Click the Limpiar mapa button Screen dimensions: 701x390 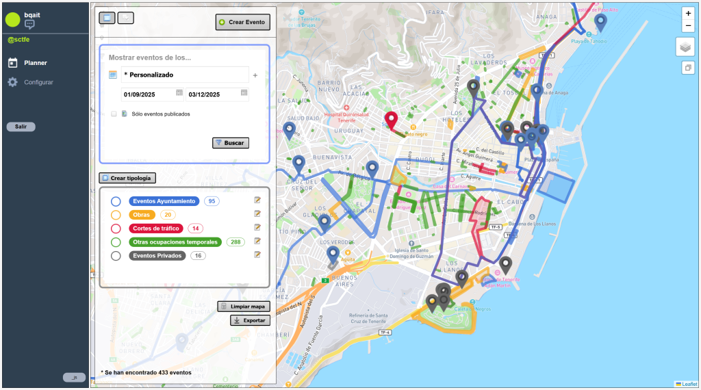(x=244, y=307)
